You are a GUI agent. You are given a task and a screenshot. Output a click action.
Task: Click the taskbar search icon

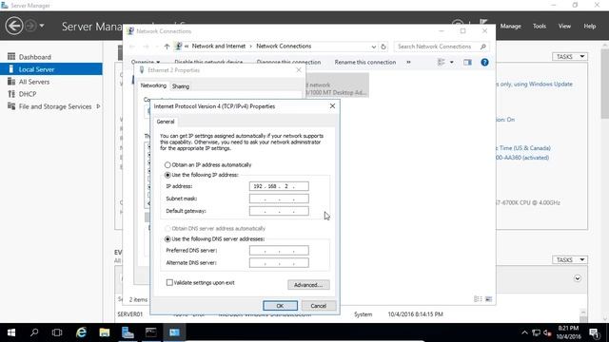34,332
